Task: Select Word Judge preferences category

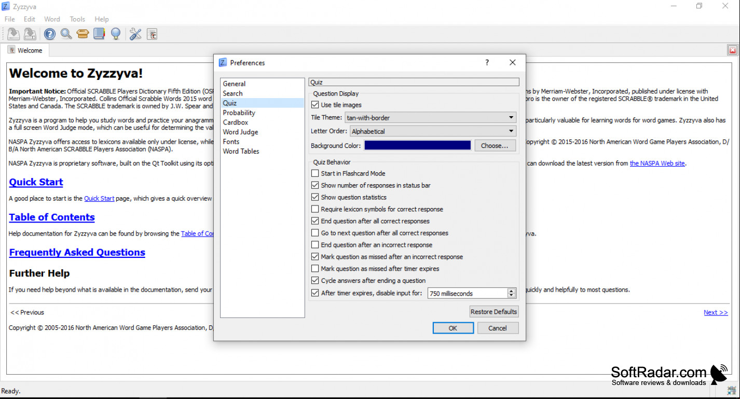Action: (262, 132)
